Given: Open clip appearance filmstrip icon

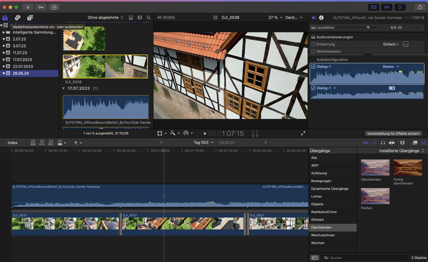Looking at the screenshot, I should point(402,143).
